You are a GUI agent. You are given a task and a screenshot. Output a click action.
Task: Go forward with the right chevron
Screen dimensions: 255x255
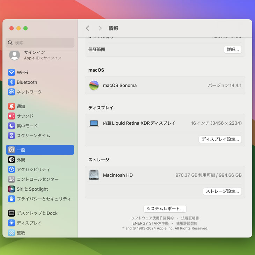pos(100,28)
